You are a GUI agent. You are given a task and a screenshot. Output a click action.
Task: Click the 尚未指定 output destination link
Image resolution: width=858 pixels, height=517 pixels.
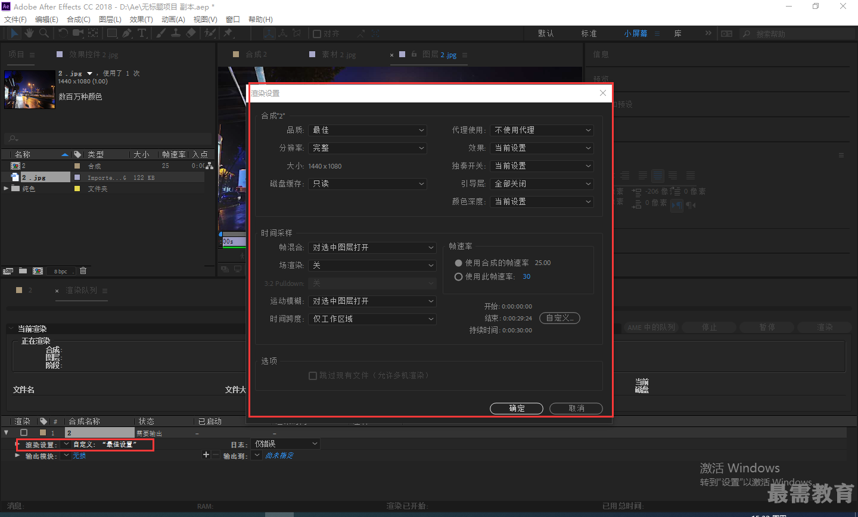coord(279,456)
